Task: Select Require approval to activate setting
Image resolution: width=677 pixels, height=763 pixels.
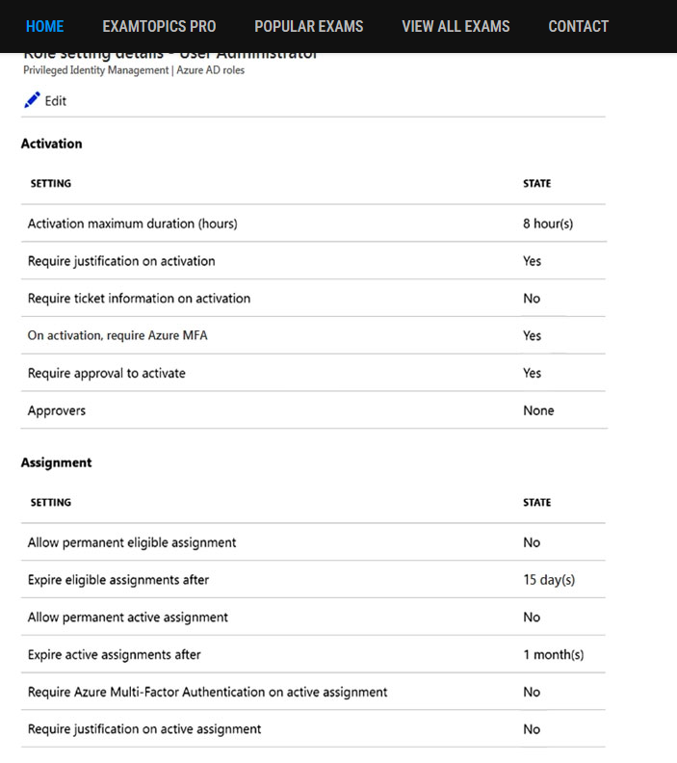Action: pyautogui.click(x=313, y=373)
